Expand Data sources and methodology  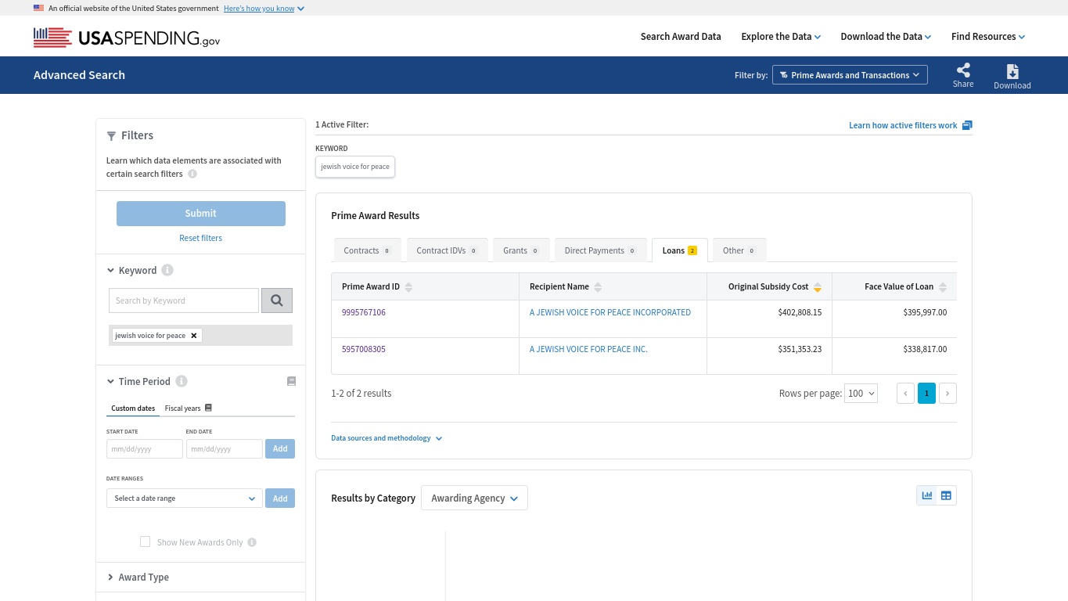387,438
